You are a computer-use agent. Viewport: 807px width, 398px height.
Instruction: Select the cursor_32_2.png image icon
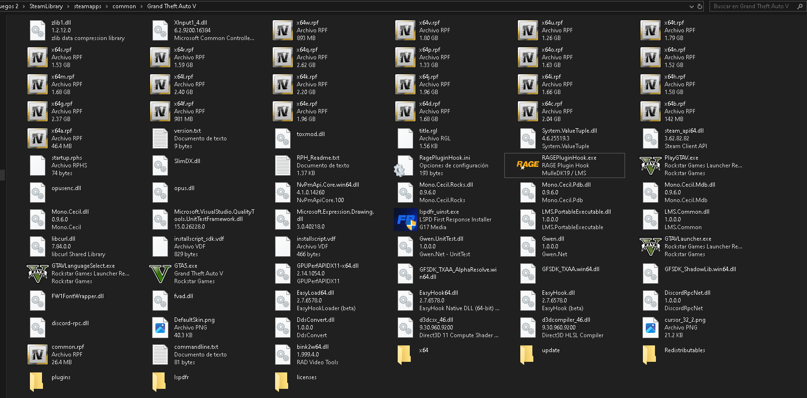[650, 328]
